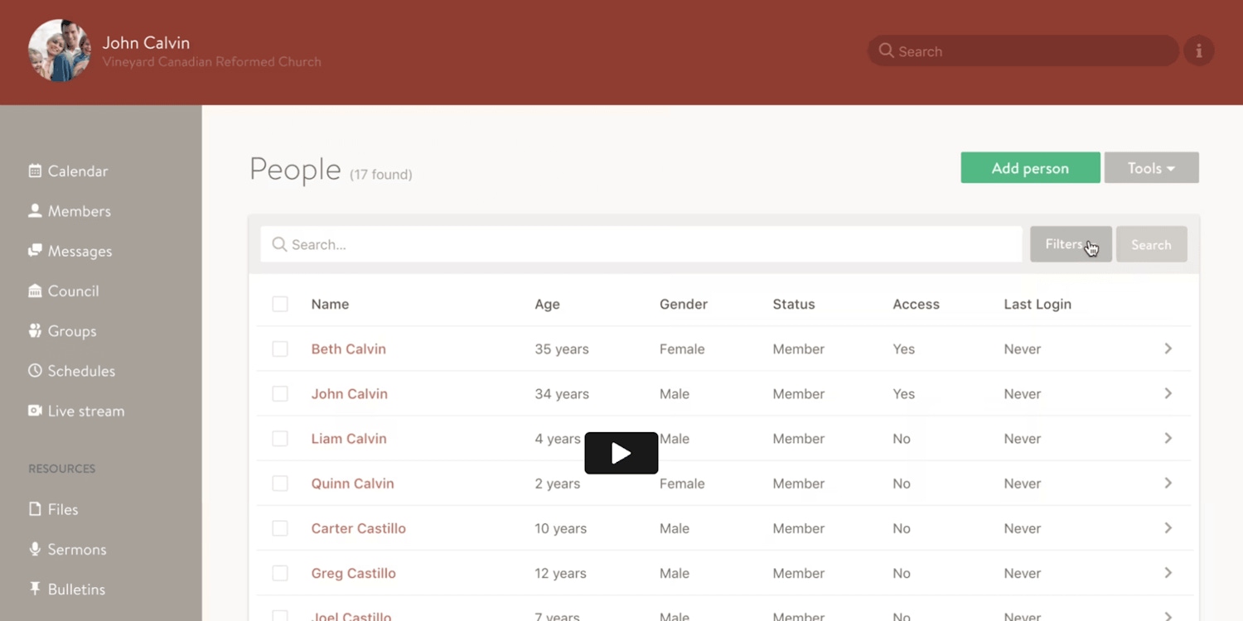
Task: Click the Groups icon in sidebar
Action: click(35, 331)
